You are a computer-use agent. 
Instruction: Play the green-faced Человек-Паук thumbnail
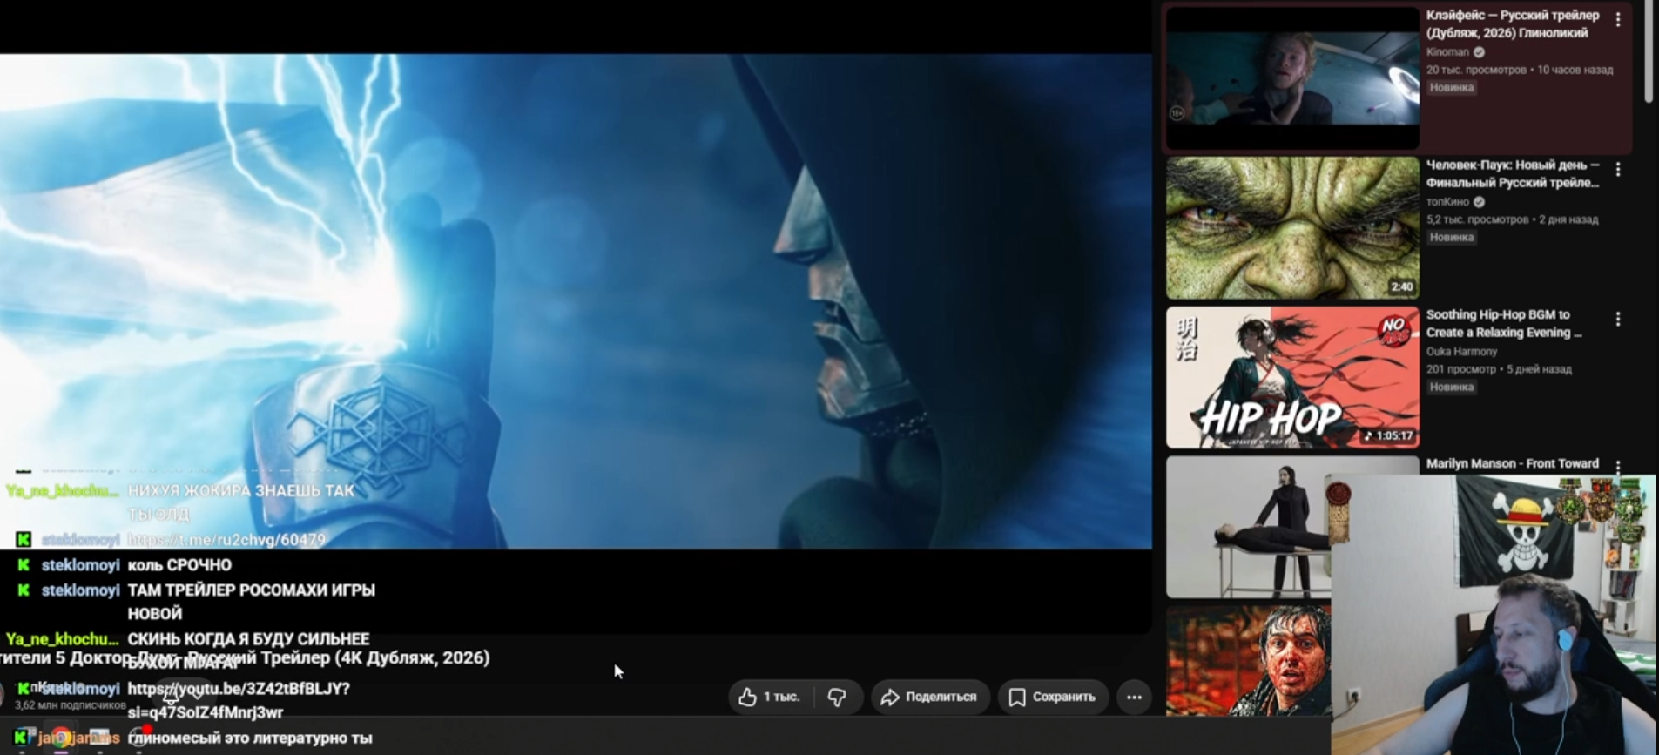tap(1292, 228)
